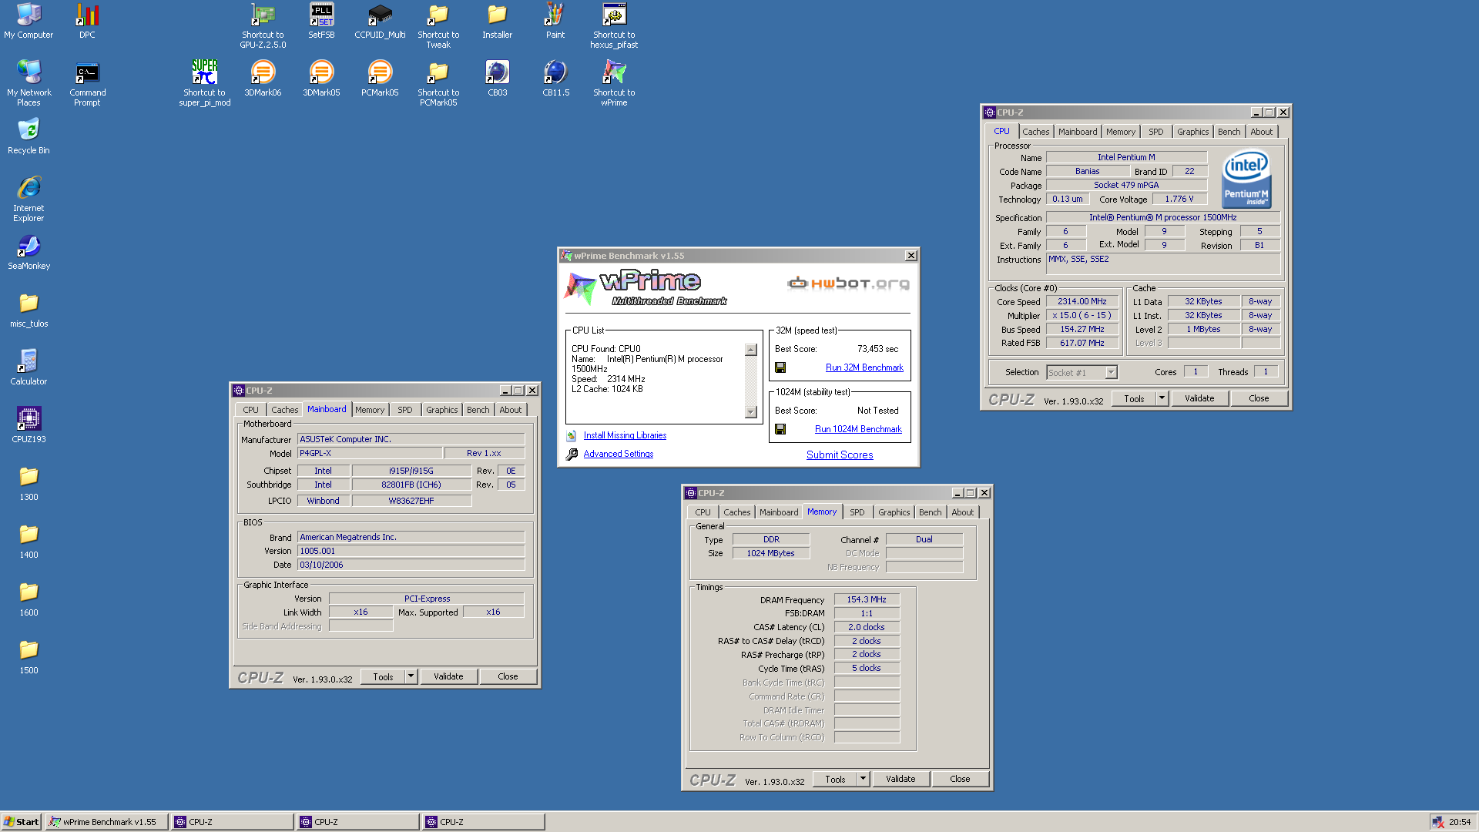
Task: Switch to Bench tab in top-right CPU-Z
Action: (x=1229, y=132)
